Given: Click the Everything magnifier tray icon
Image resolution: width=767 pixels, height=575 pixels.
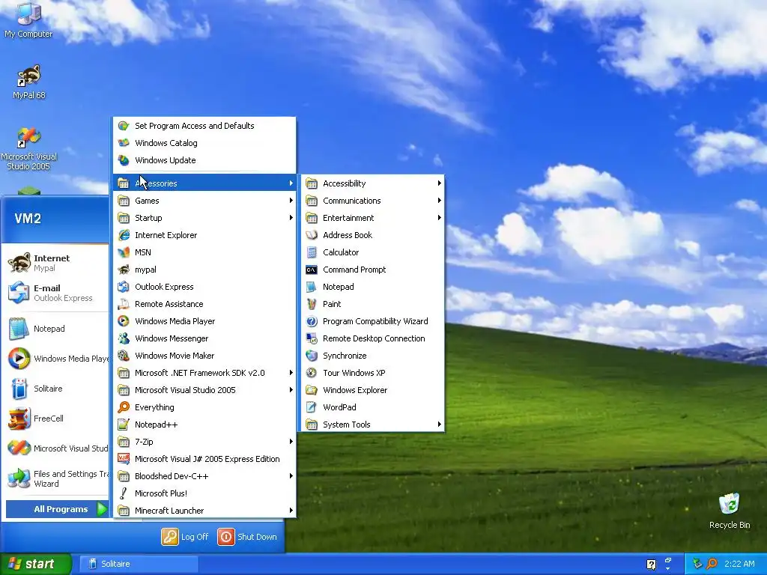Looking at the screenshot, I should [712, 564].
